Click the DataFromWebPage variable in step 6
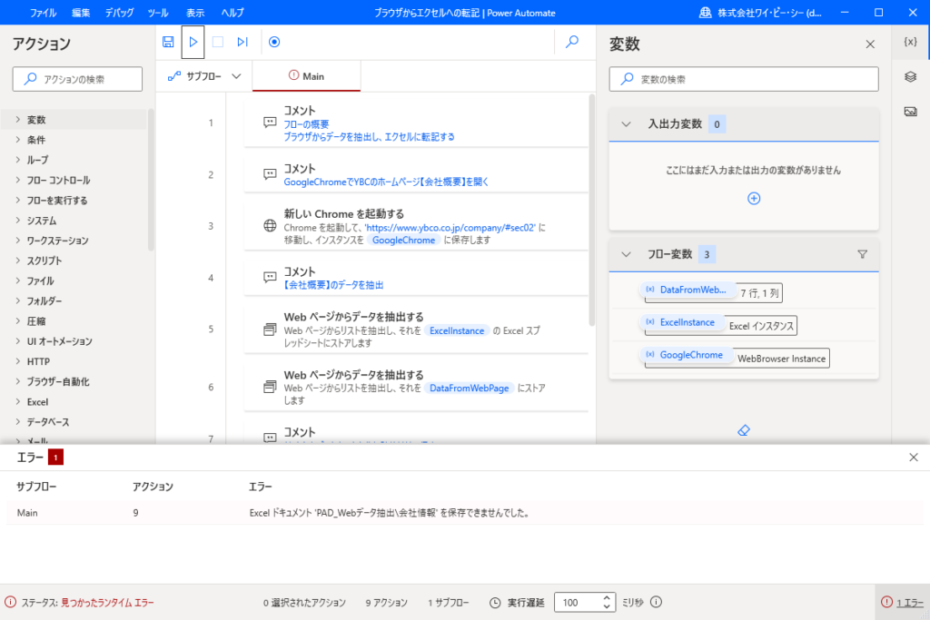Viewport: 930px width, 620px height. 470,389
